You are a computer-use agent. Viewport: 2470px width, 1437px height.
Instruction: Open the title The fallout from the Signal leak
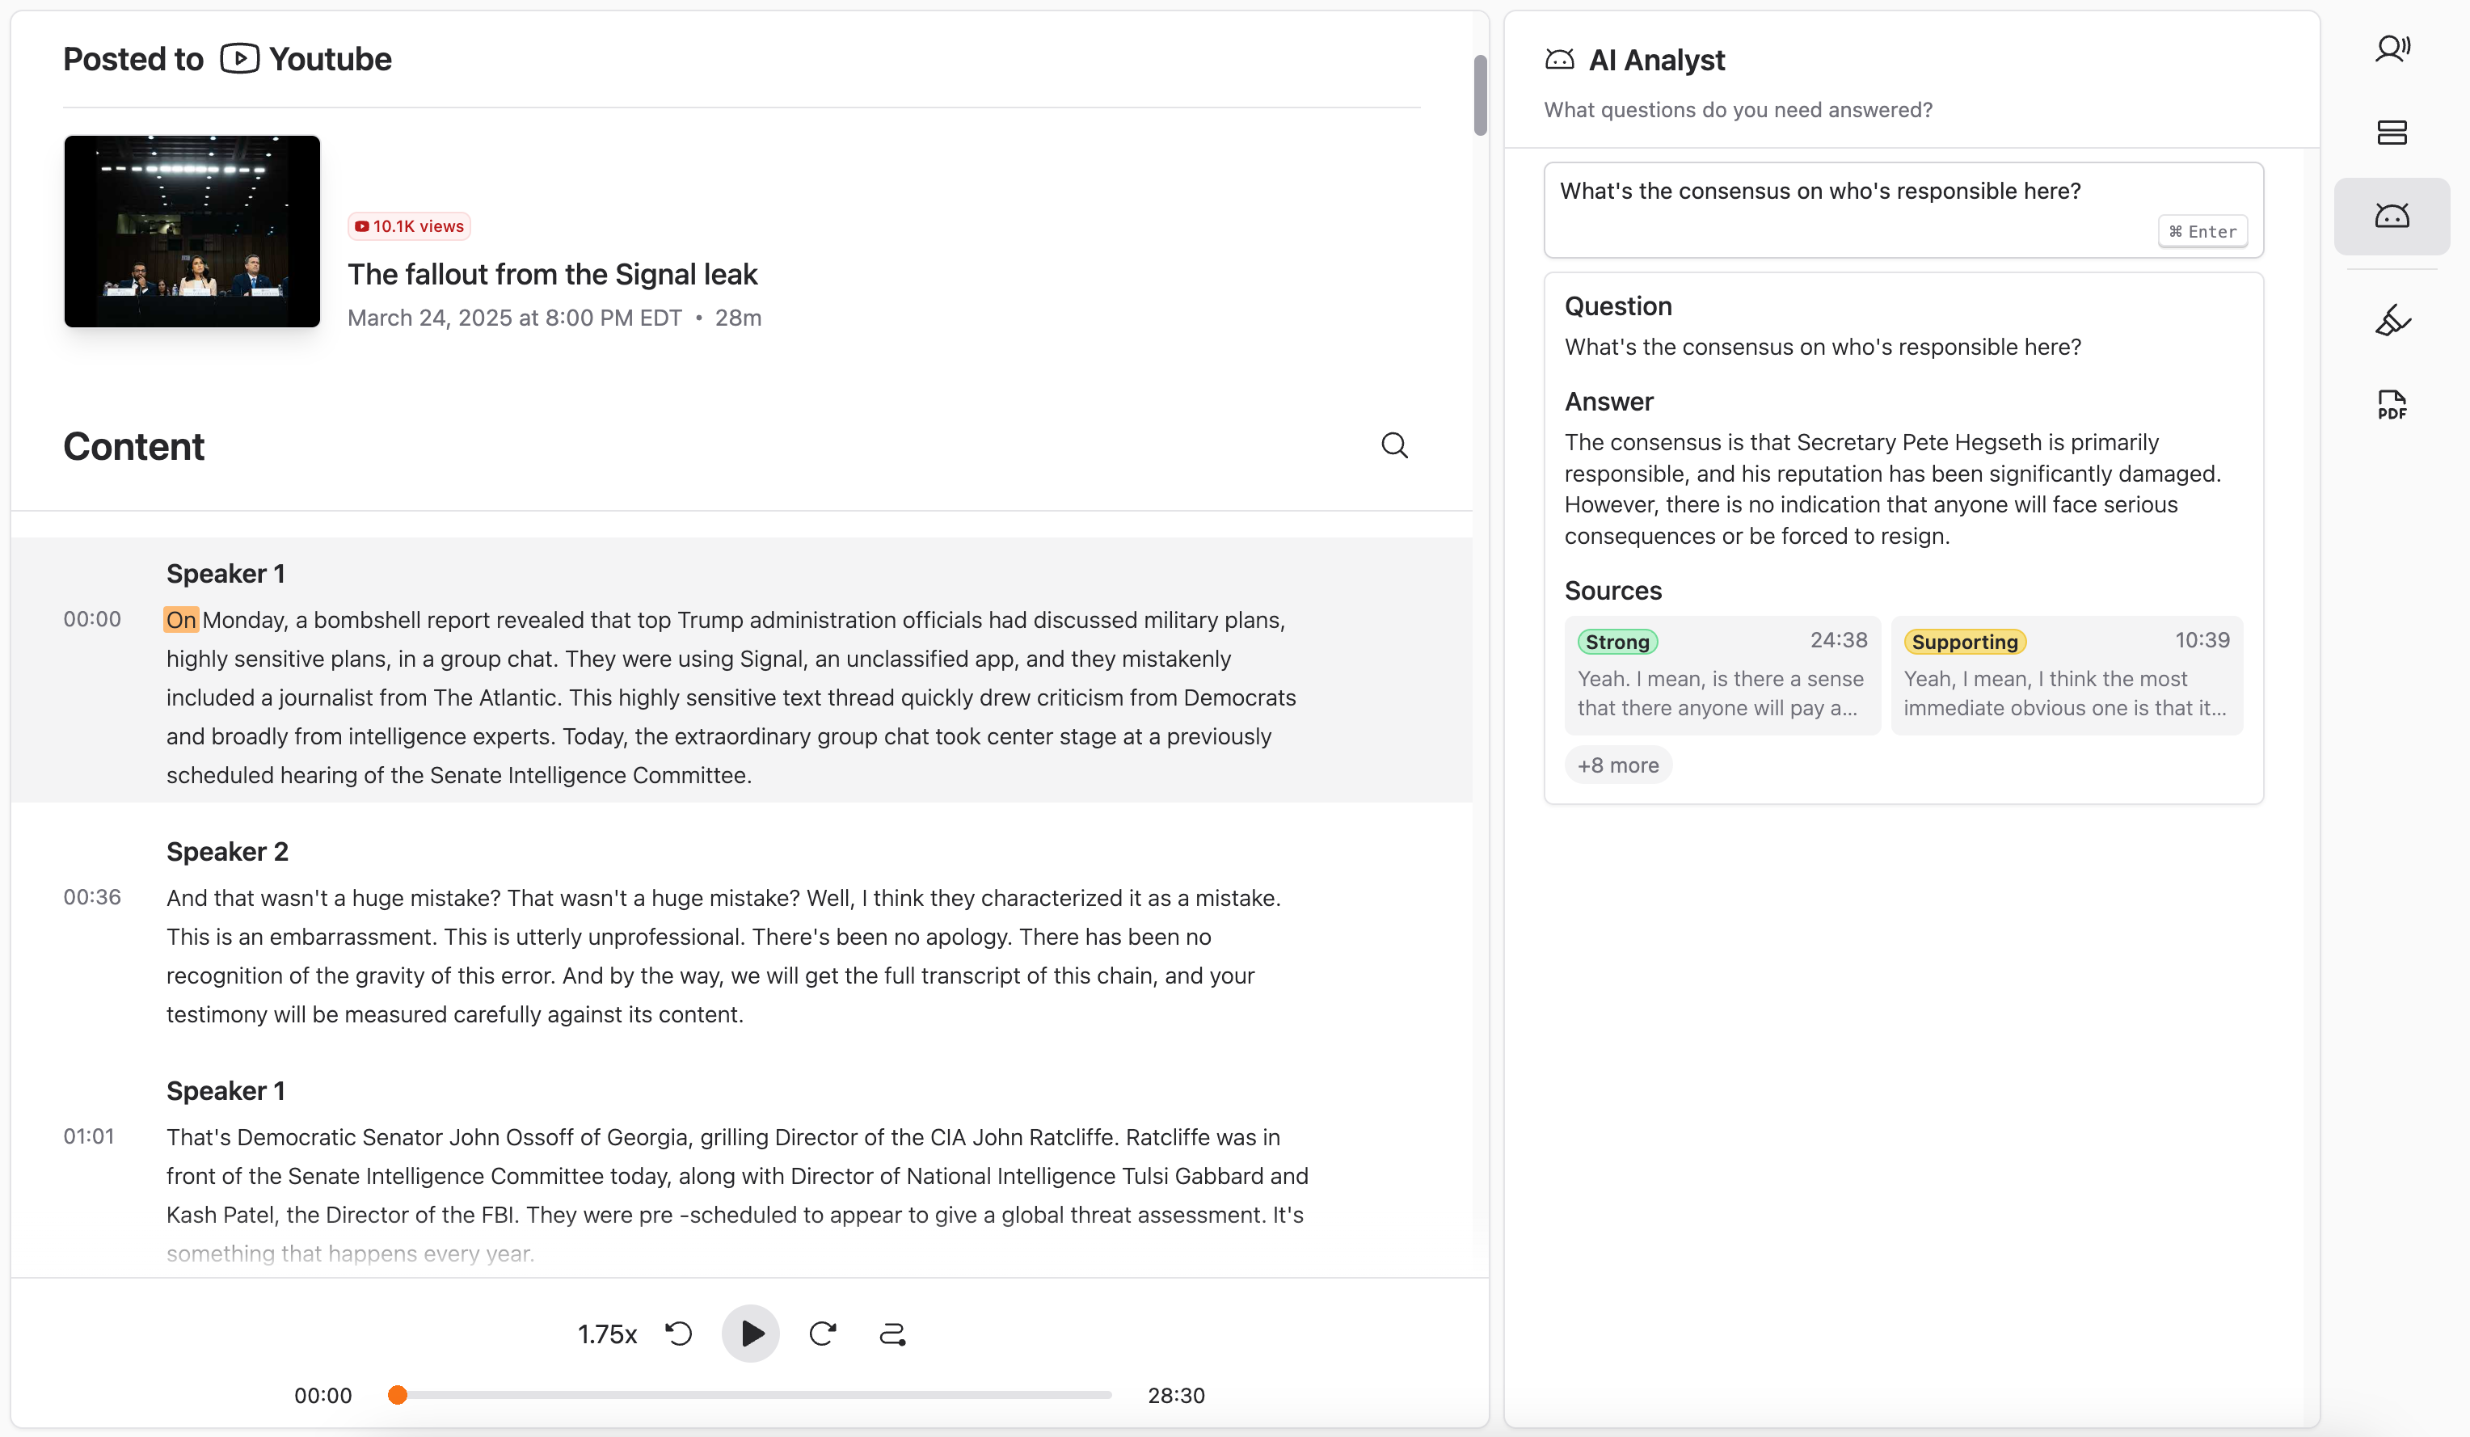click(552, 275)
